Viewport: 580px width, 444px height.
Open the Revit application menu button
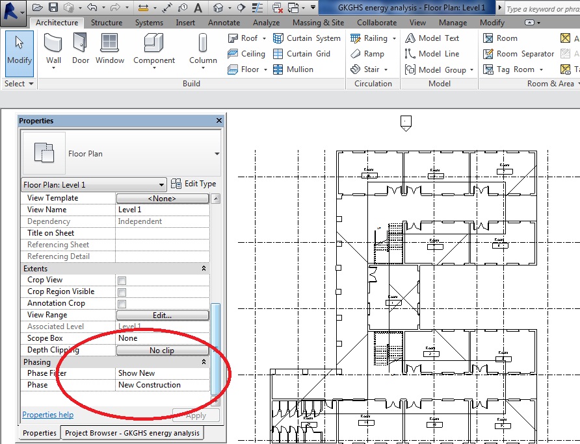(13, 13)
